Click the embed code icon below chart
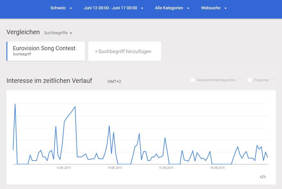This screenshot has width=282, height=189. pos(263,177)
